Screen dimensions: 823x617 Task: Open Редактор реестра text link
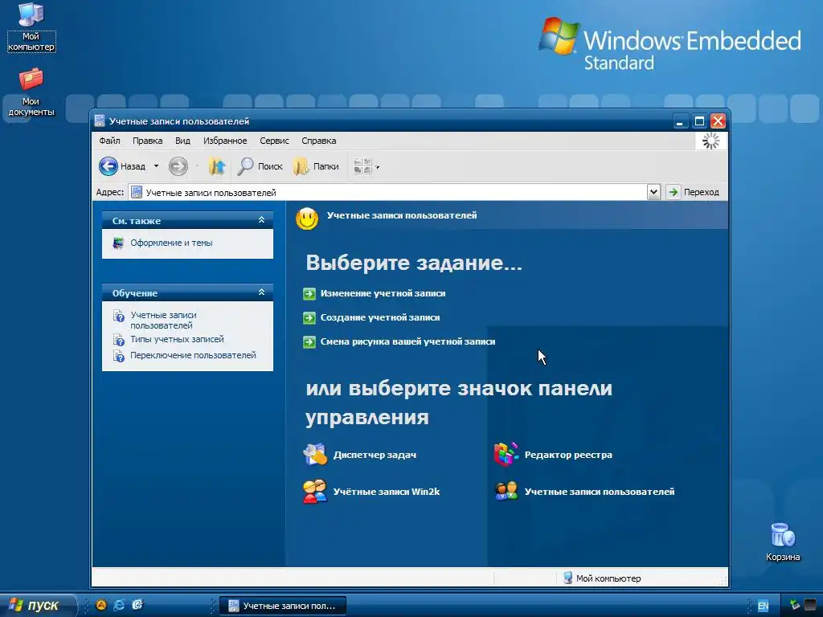click(x=568, y=455)
